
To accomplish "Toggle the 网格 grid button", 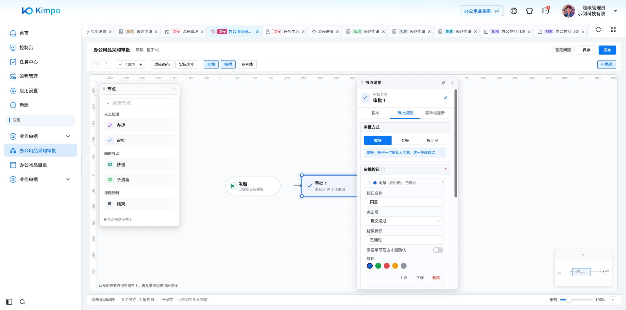I will [x=211, y=64].
